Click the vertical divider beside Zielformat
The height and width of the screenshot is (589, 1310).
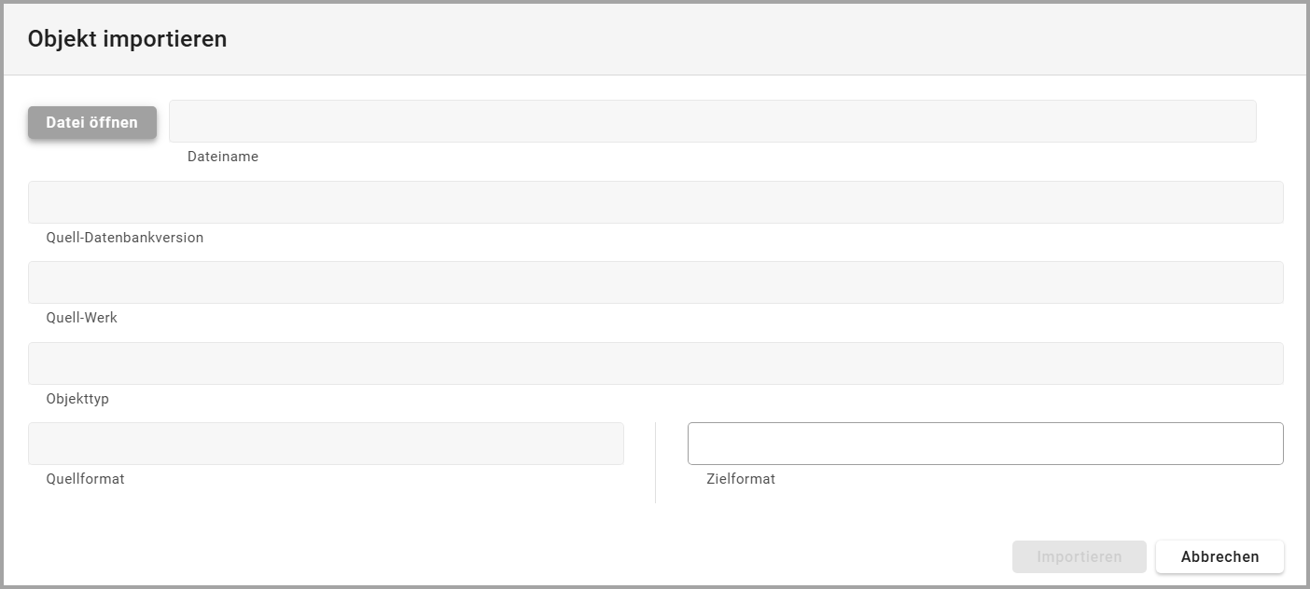(x=656, y=463)
